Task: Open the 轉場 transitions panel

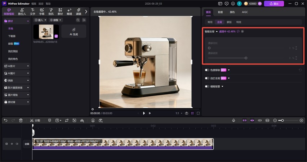Action: [69, 12]
